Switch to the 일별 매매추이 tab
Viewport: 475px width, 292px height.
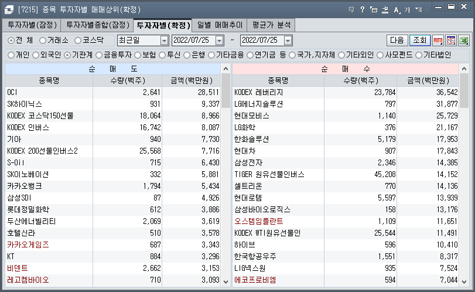click(x=220, y=25)
